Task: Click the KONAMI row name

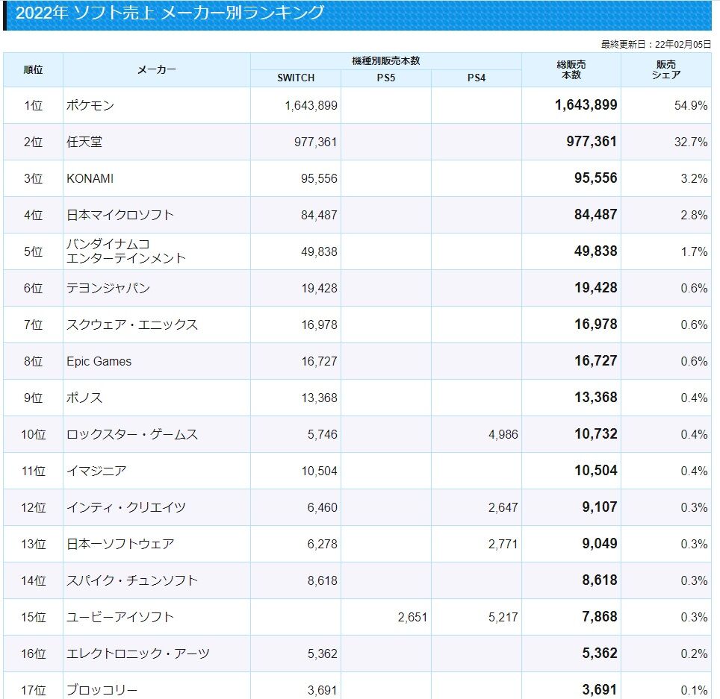Action: pyautogui.click(x=90, y=179)
